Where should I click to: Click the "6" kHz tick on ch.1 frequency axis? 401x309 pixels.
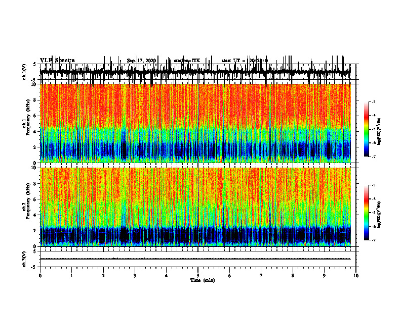pyautogui.click(x=35, y=116)
